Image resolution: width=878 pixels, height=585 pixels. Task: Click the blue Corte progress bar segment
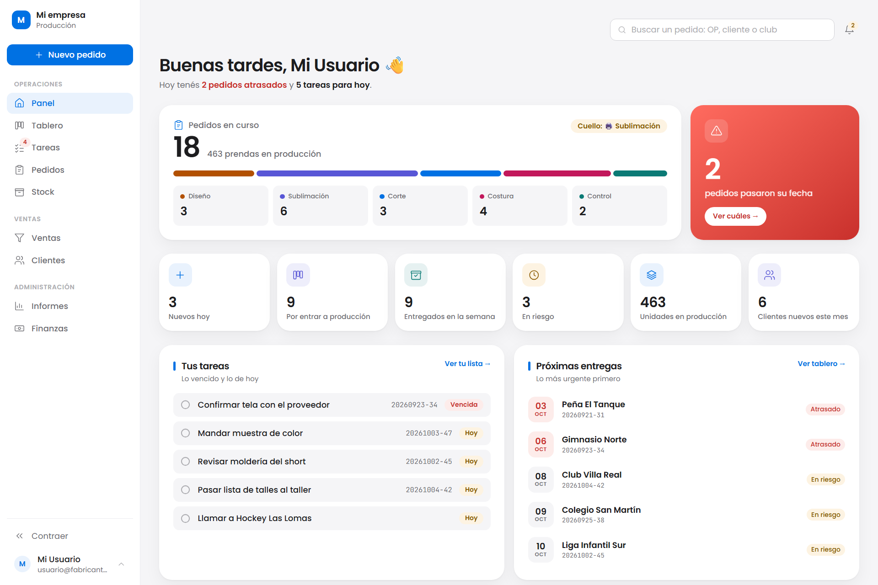click(x=460, y=174)
